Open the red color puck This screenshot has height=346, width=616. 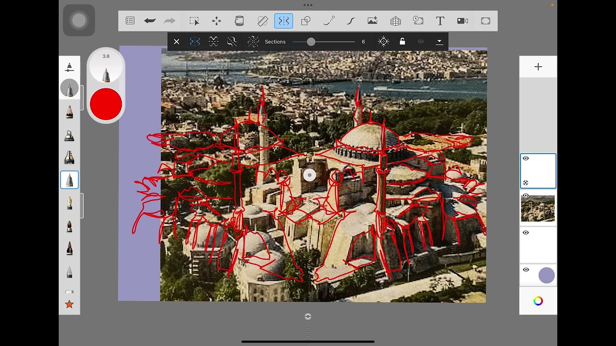[x=106, y=104]
